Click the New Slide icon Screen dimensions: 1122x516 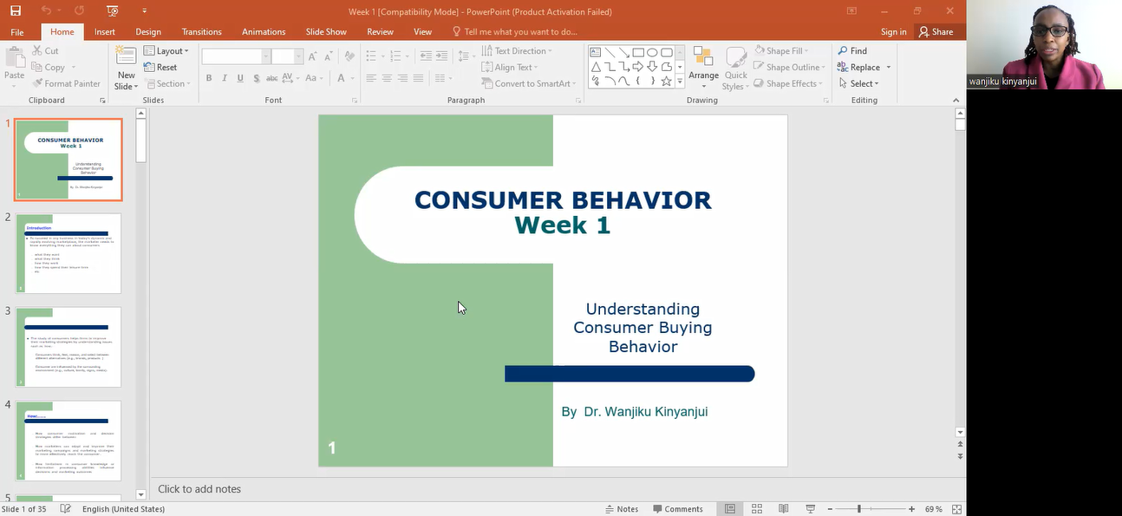127,56
